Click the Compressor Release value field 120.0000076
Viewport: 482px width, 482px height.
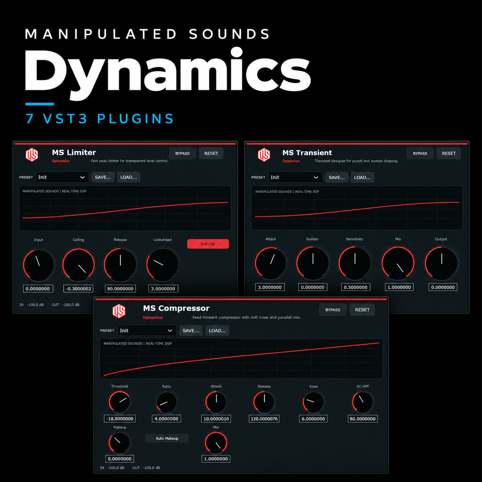click(264, 419)
